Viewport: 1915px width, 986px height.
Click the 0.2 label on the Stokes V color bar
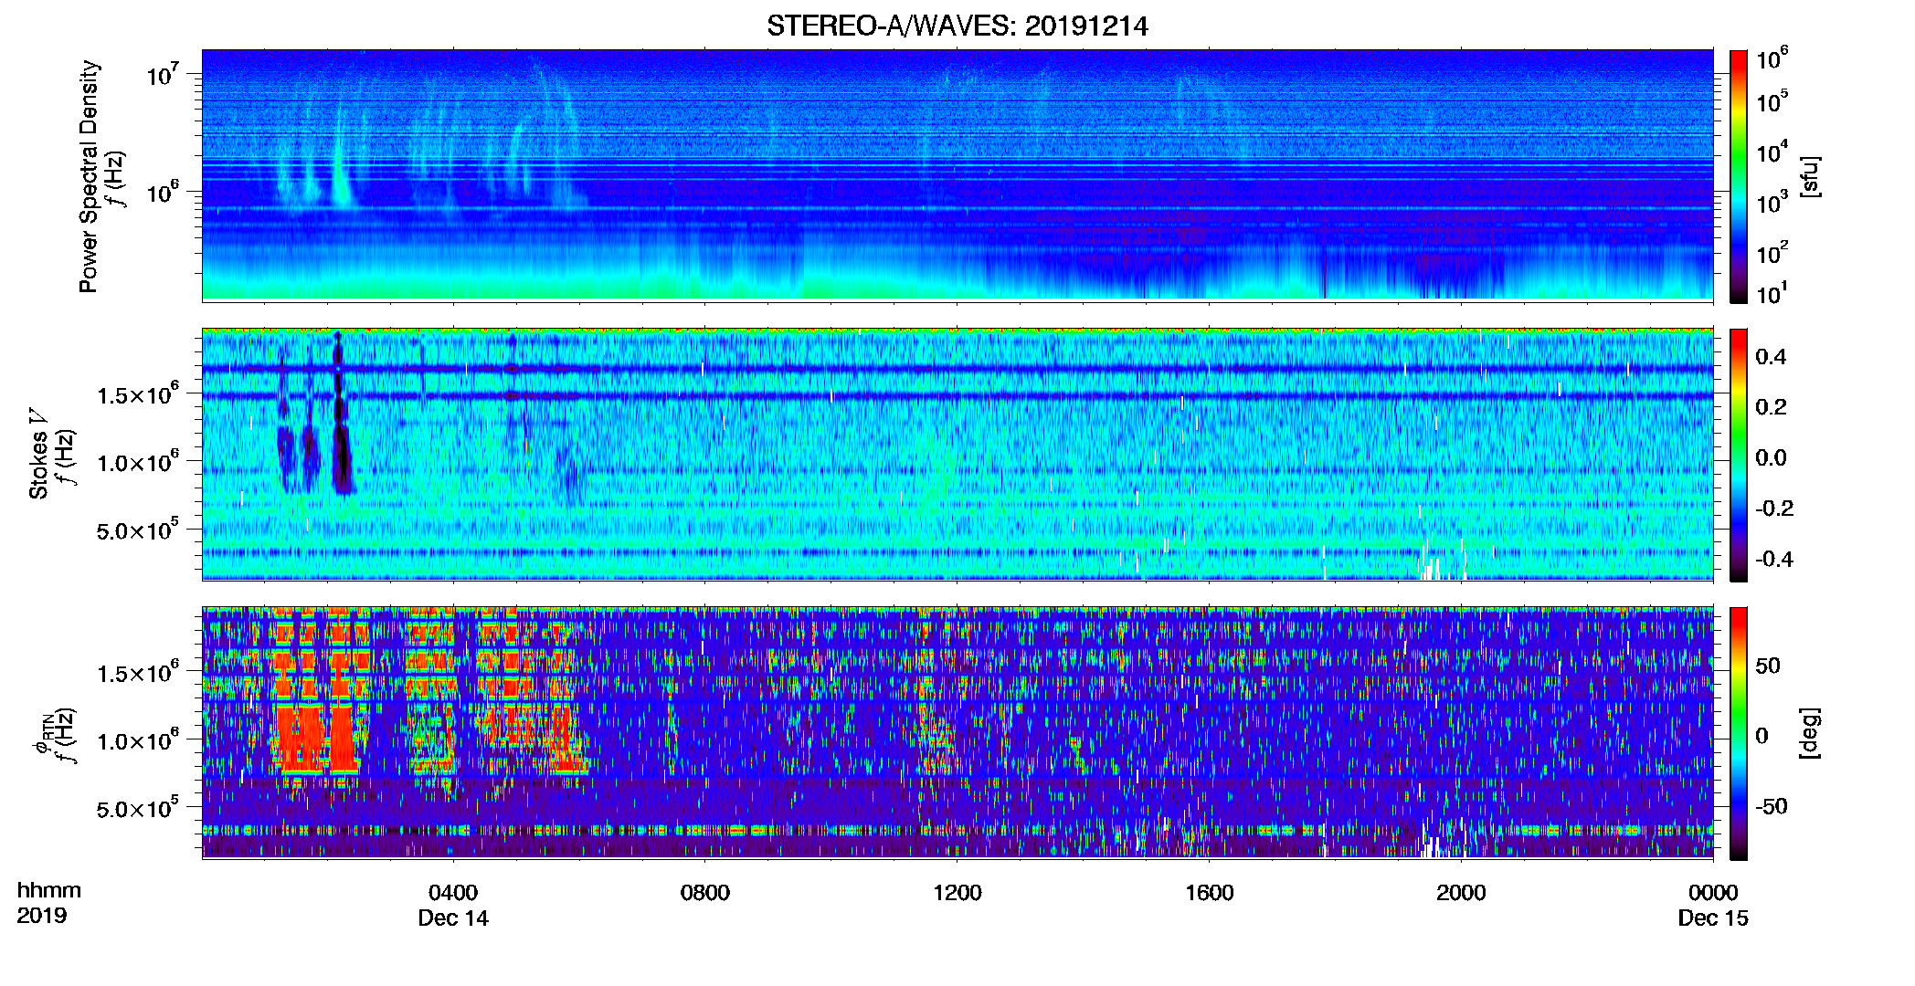pos(1771,407)
